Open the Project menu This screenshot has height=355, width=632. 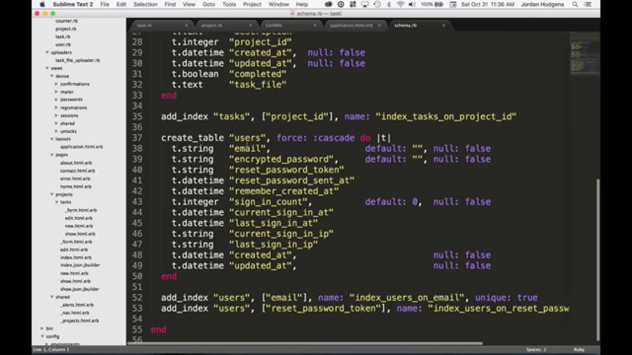click(x=252, y=4)
